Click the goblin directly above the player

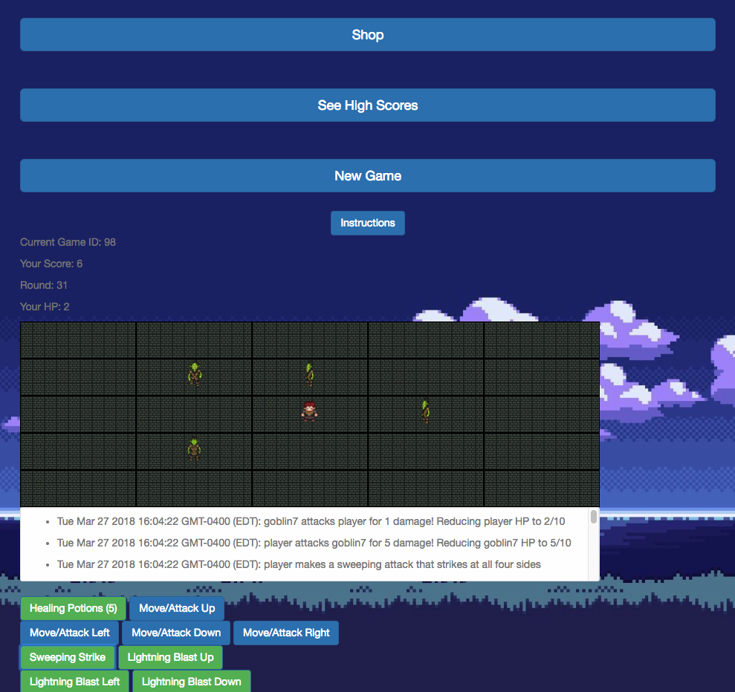pyautogui.click(x=309, y=374)
